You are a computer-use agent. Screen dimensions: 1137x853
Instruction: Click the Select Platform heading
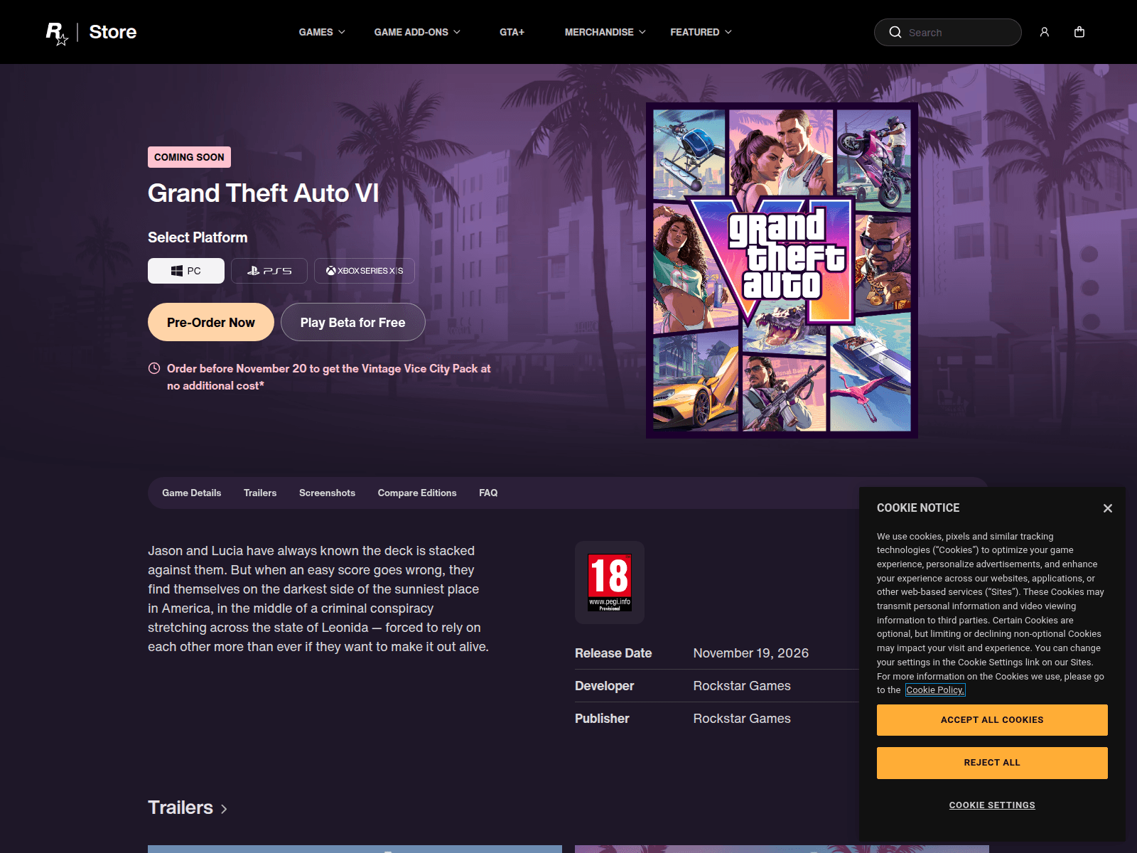[x=198, y=237]
